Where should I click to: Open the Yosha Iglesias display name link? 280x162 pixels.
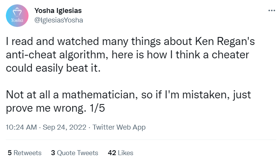pos(58,11)
